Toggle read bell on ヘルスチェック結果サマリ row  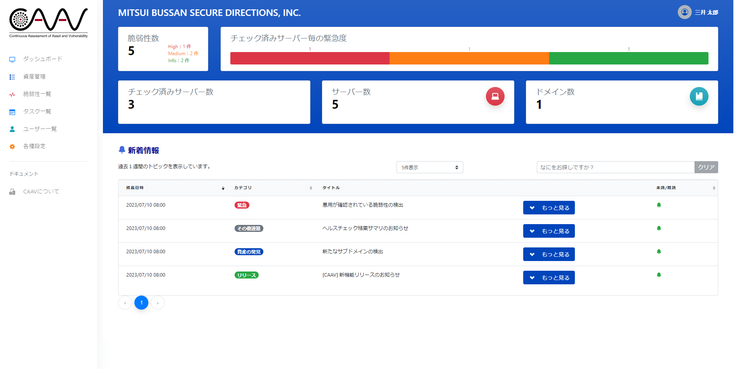[x=658, y=228]
